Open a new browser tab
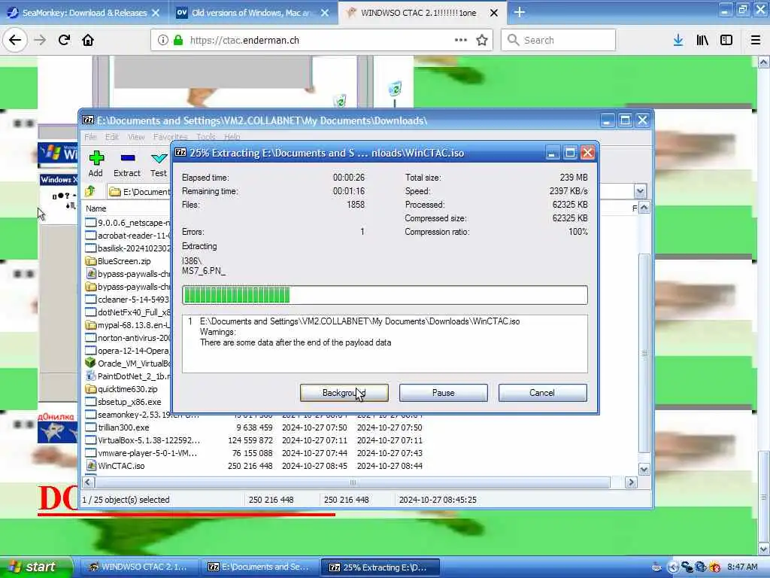 tap(520, 12)
